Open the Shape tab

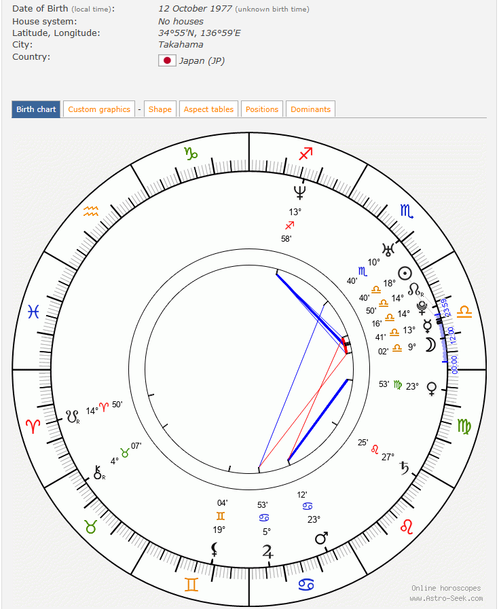(160, 109)
